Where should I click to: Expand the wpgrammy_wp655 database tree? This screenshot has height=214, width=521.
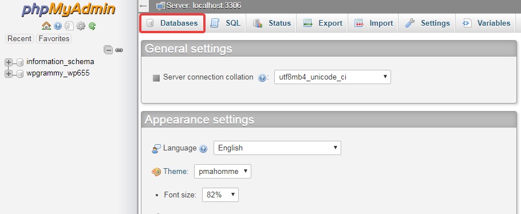tap(9, 74)
